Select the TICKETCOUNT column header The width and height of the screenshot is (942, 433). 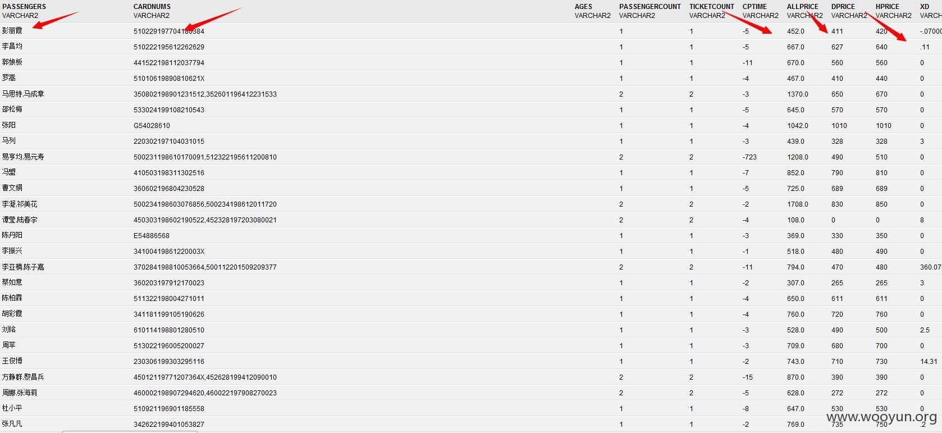712,7
